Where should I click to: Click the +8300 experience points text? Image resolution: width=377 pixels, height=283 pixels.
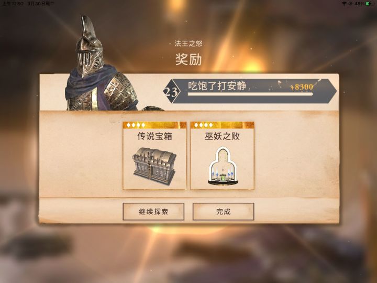tap(302, 87)
